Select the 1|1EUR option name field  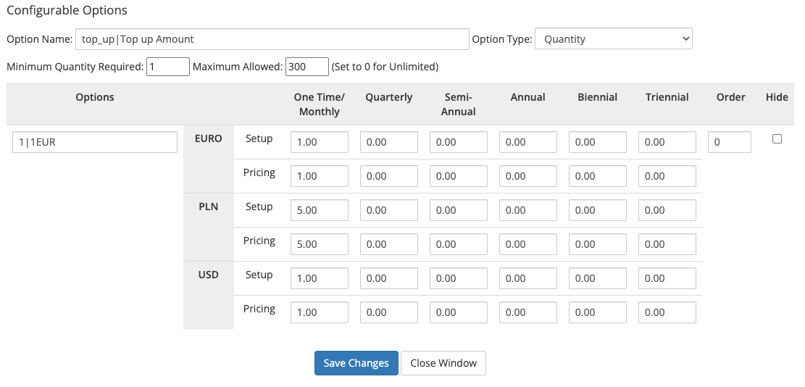(x=95, y=142)
